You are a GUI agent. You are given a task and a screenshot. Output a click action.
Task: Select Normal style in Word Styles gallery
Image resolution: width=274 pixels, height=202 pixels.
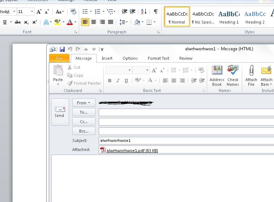[x=177, y=17]
